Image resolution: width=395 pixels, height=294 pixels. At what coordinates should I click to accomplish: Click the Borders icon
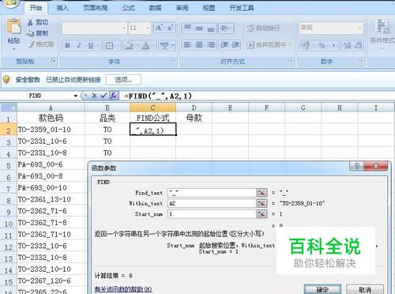click(109, 46)
